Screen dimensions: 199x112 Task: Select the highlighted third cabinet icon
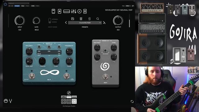click(74, 101)
